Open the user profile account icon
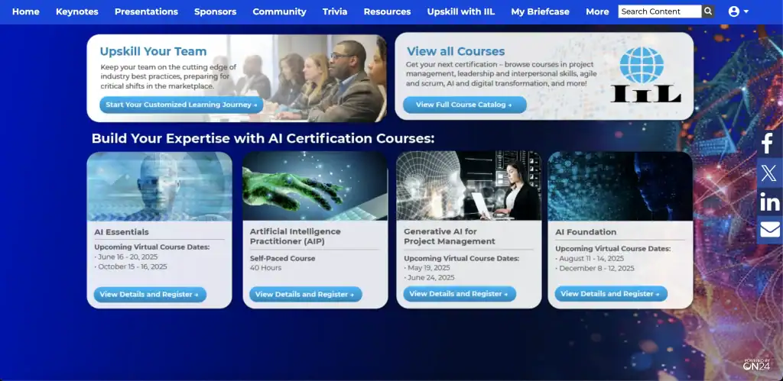This screenshot has width=783, height=381. click(x=733, y=11)
